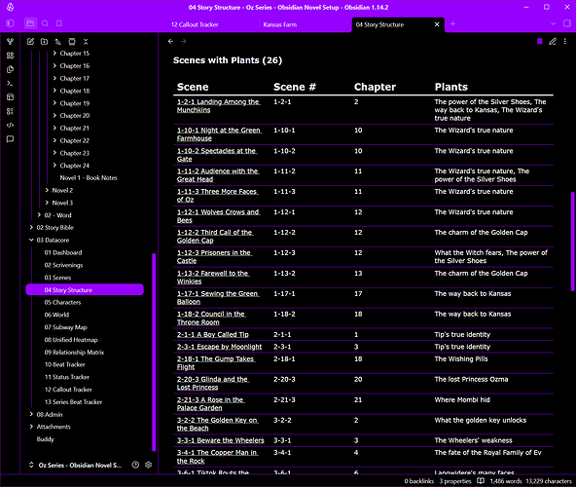Viewport: 576px width, 487px height.
Task: Create a new note icon
Action: click(x=30, y=42)
